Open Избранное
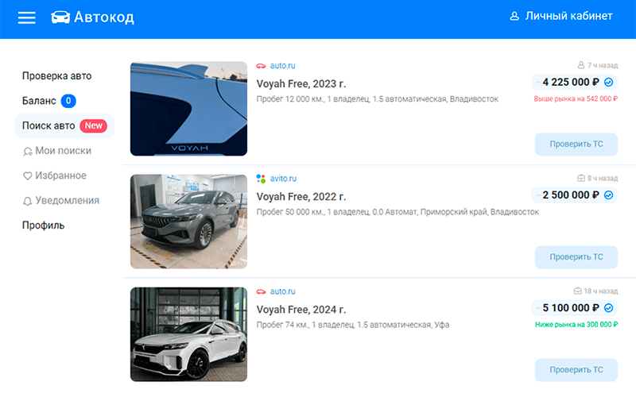636x397 pixels. [x=60, y=175]
